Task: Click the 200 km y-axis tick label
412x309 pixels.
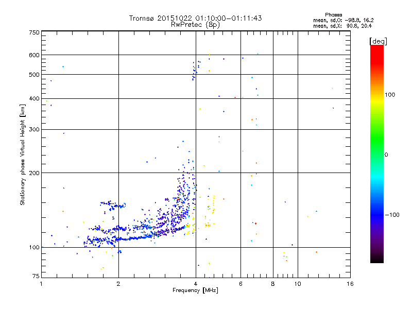Action: [34, 173]
